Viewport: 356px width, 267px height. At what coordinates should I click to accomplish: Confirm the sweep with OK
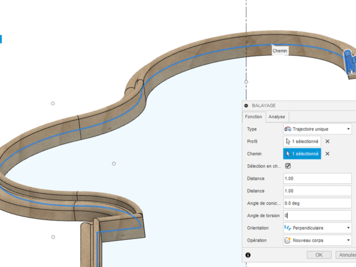(319, 255)
